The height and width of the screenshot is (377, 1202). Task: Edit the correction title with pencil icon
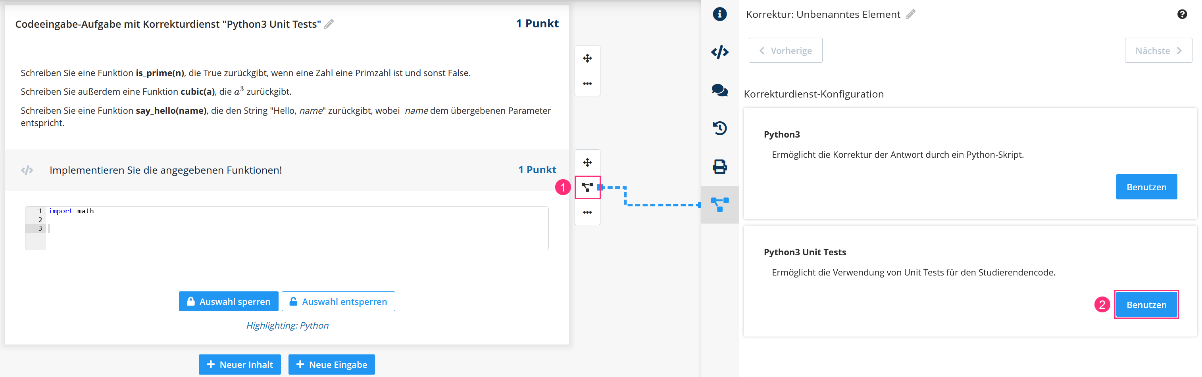910,14
